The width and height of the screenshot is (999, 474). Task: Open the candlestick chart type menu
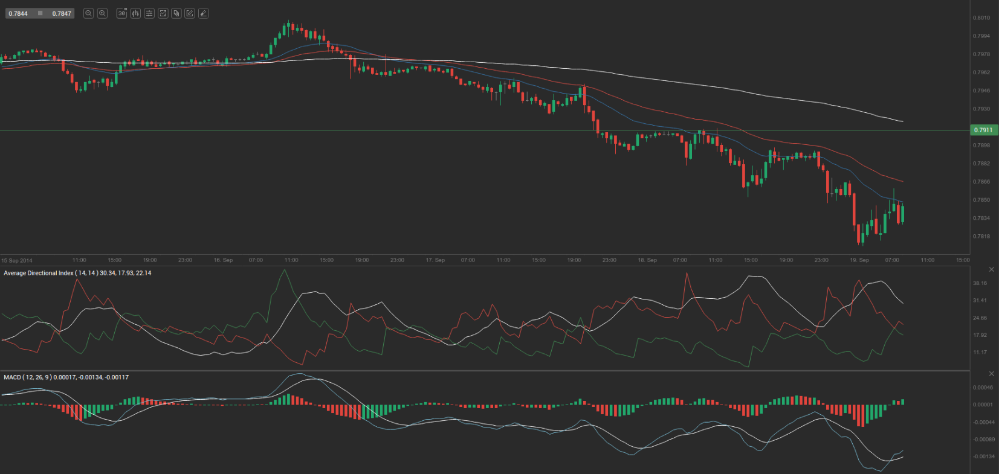point(135,13)
